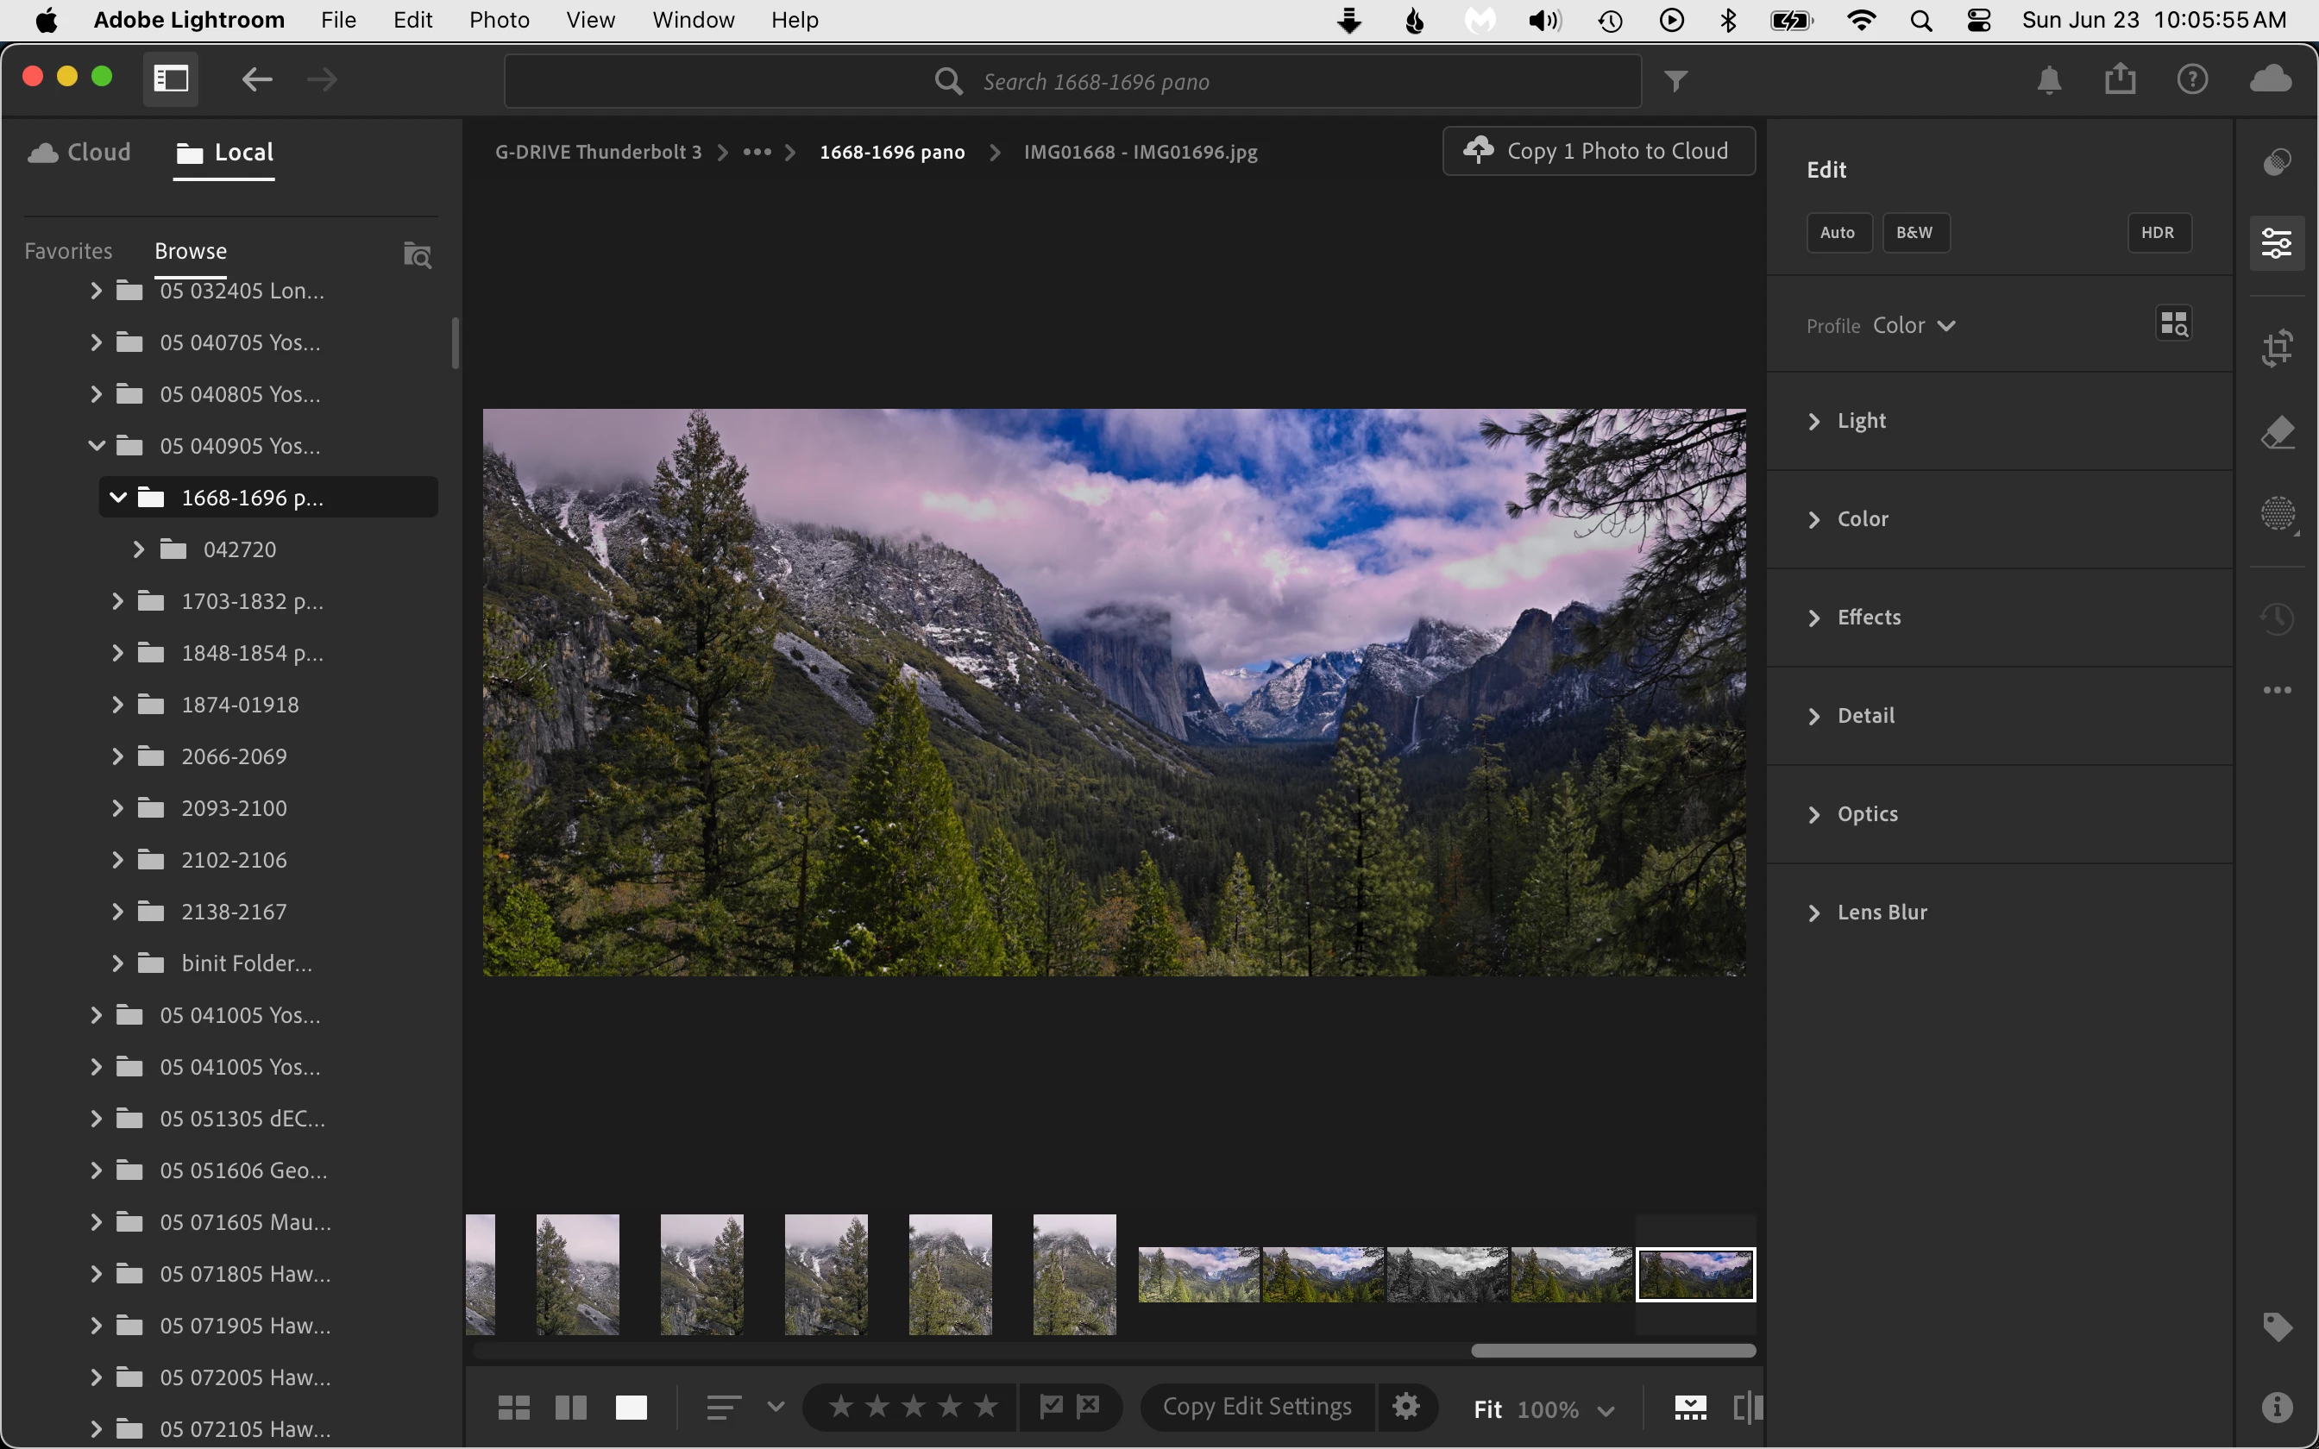Click Copy 1 Photo to Cloud
2319x1449 pixels.
click(x=1599, y=152)
